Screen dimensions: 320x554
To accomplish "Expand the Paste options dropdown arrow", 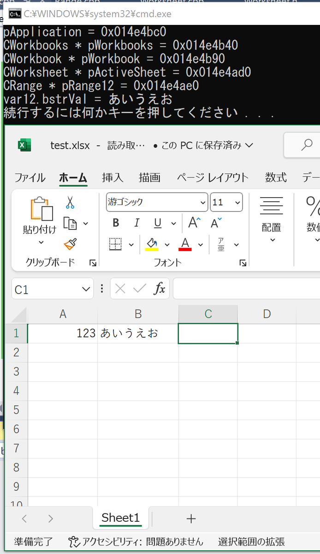I will point(41,242).
